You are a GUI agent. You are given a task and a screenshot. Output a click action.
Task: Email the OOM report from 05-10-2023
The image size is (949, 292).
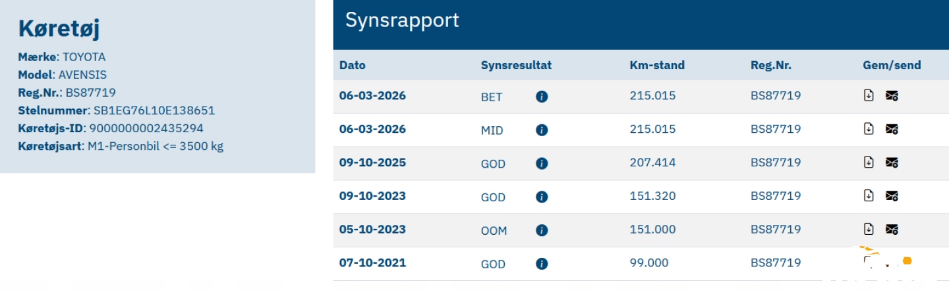pos(892,230)
